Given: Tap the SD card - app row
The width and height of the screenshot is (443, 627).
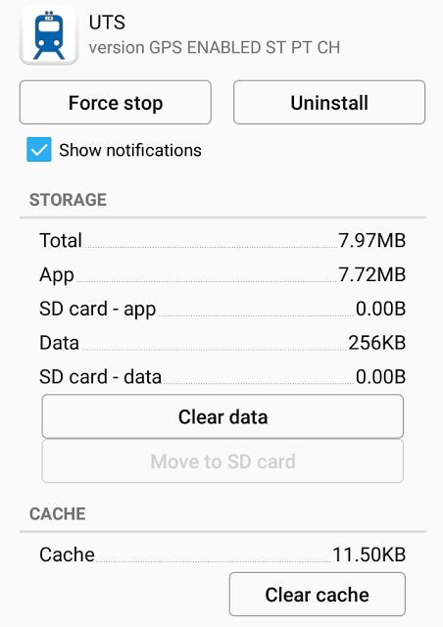Looking at the screenshot, I should 222,309.
